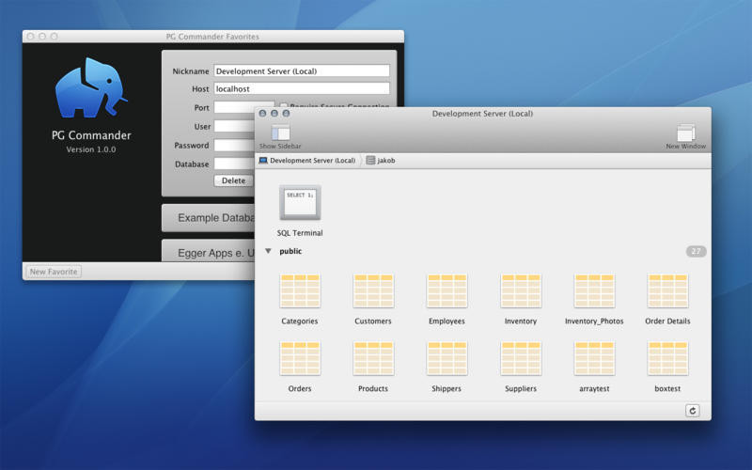Screen dimensions: 752x470
Task: Click into the Nickname field
Action: coord(302,71)
